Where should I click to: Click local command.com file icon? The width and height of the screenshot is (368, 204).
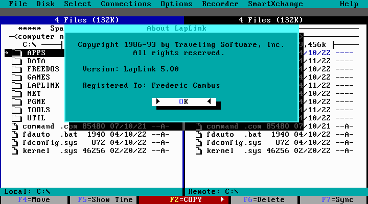click(x=15, y=126)
